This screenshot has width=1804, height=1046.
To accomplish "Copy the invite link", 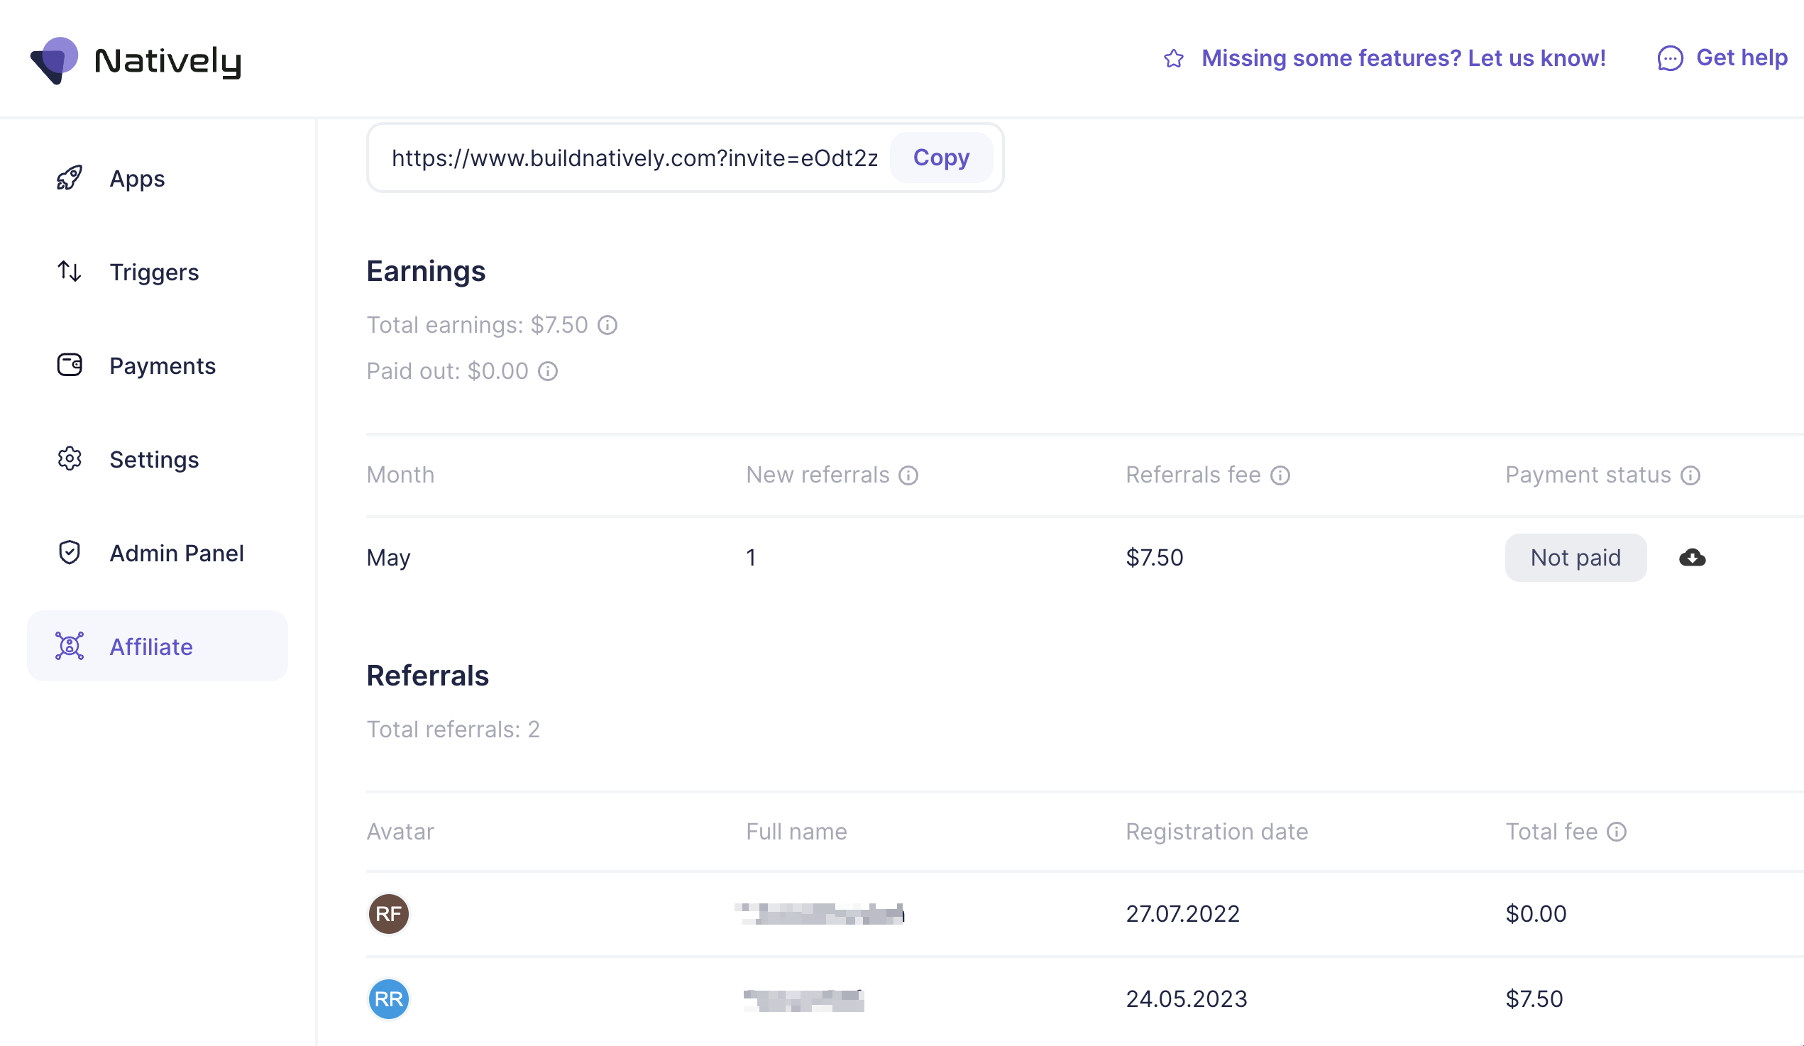I will click(940, 158).
